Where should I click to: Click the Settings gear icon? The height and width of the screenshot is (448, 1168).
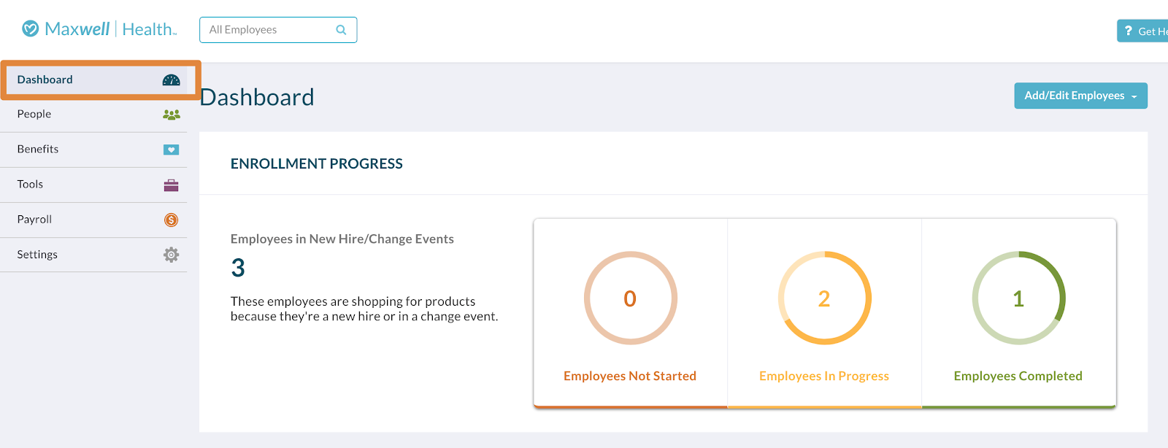coord(171,255)
